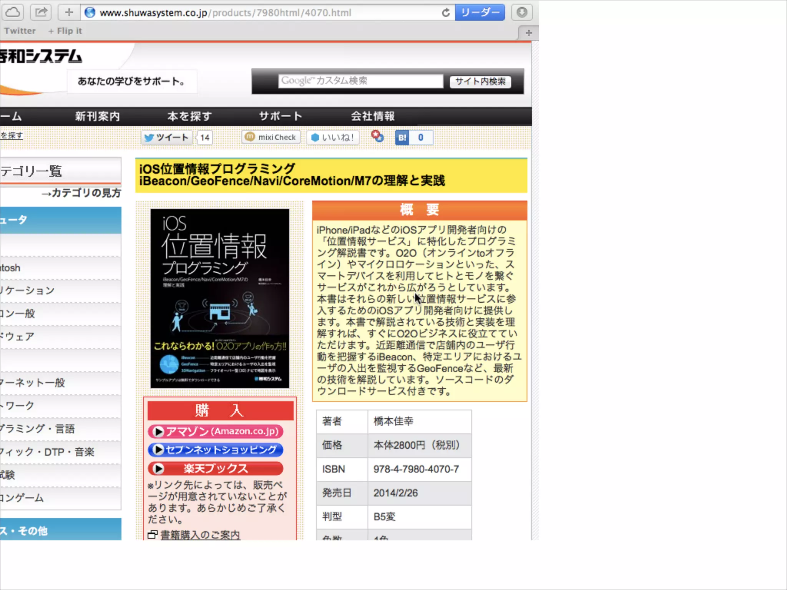Open the ネットワーク category in the sidebar
787x590 pixels.
point(60,406)
